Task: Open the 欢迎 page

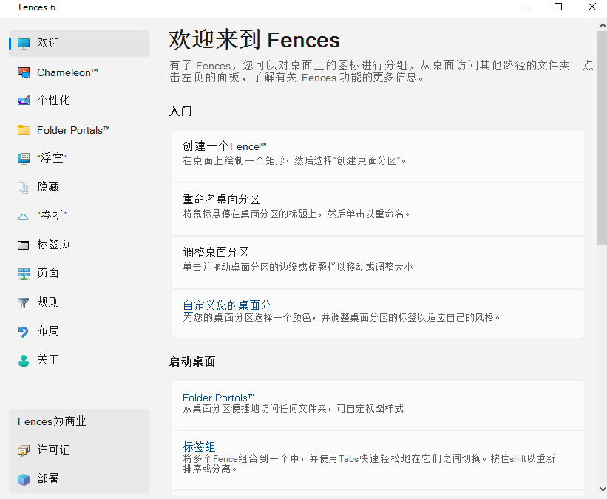Action: [79, 44]
